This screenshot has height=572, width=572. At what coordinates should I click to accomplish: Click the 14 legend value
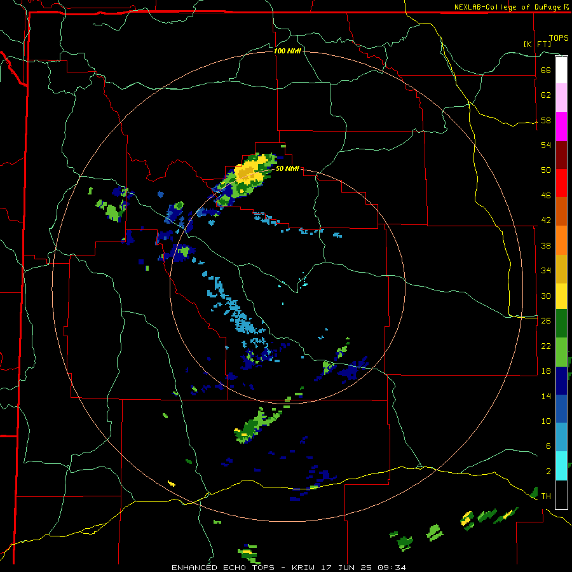point(546,396)
